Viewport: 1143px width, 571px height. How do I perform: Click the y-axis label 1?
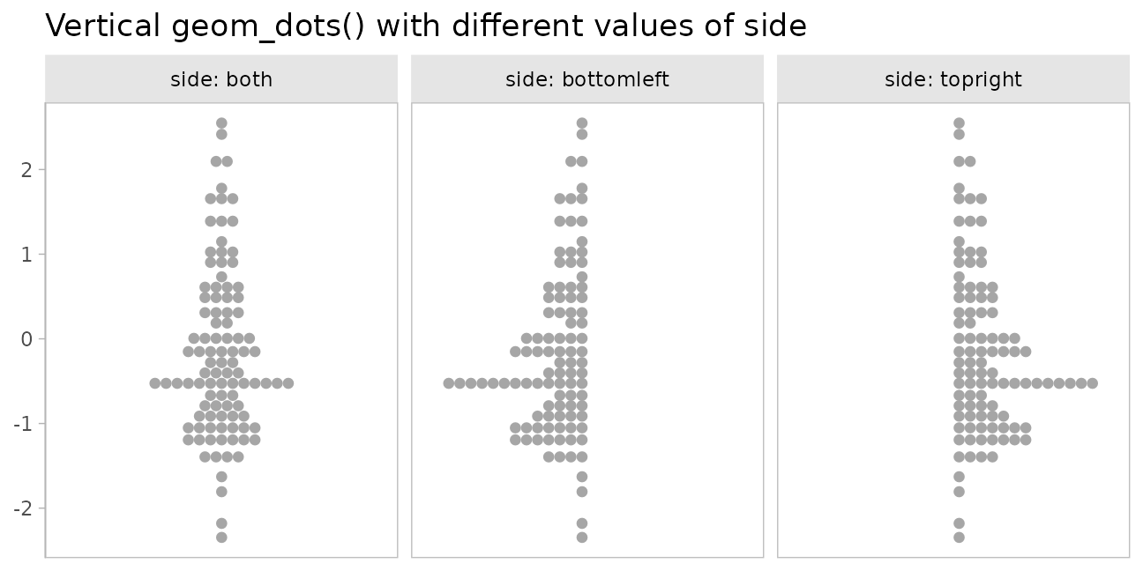point(28,254)
